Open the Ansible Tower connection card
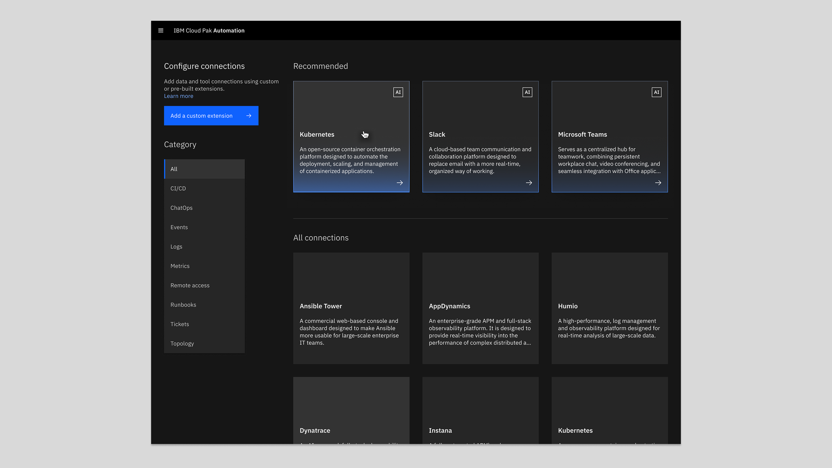Viewport: 832px width, 468px height. (351, 308)
